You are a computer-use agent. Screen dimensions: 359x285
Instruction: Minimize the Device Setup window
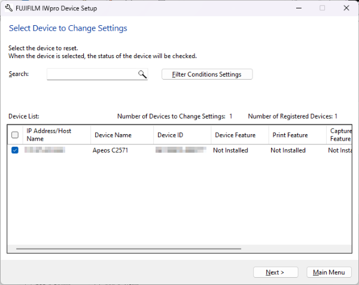coord(299,8)
